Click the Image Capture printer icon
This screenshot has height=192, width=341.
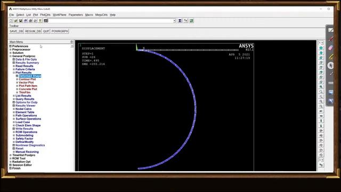[x=30, y=21]
